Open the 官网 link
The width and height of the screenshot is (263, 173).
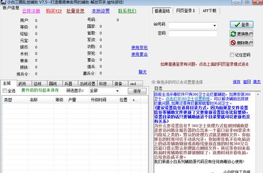pyautogui.click(x=247, y=82)
